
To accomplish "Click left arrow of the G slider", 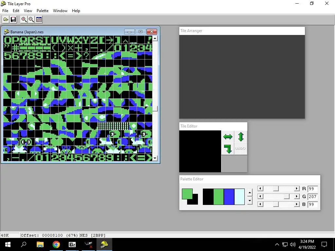I will [x=260, y=196].
